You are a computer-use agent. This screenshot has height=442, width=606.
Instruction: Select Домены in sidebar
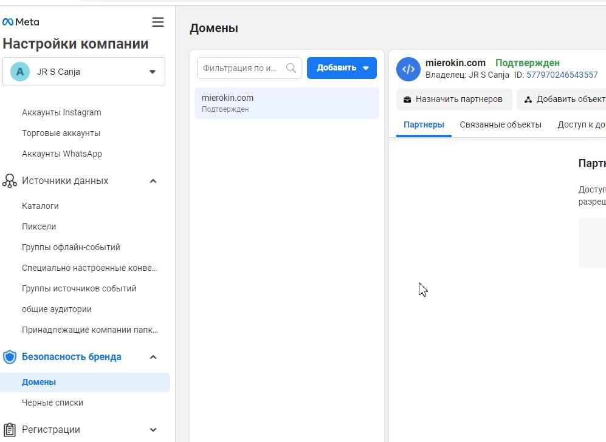click(x=85, y=382)
